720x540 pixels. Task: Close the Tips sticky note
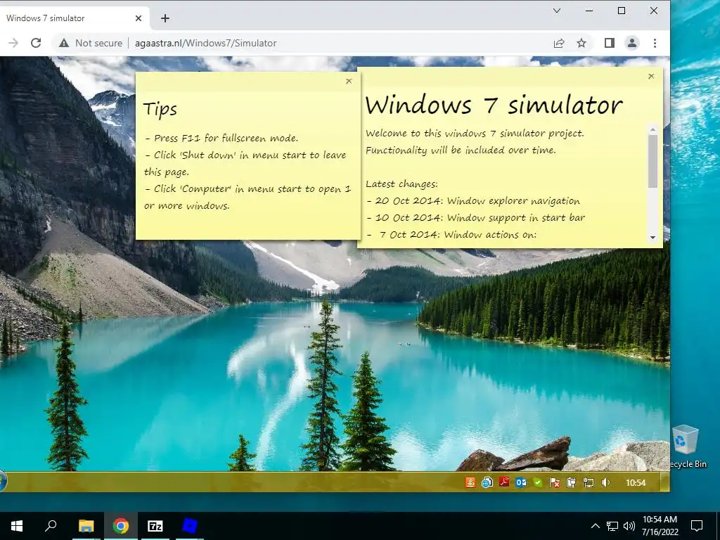click(x=349, y=82)
